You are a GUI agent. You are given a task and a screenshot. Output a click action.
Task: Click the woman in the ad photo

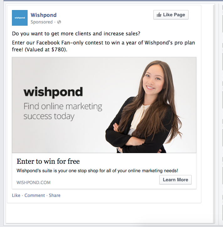(x=145, y=106)
